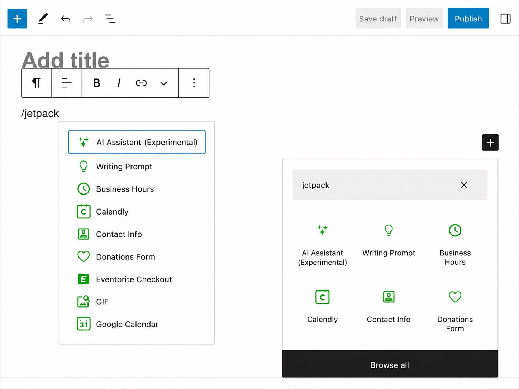
Task: Undo the last change
Action: tap(66, 19)
